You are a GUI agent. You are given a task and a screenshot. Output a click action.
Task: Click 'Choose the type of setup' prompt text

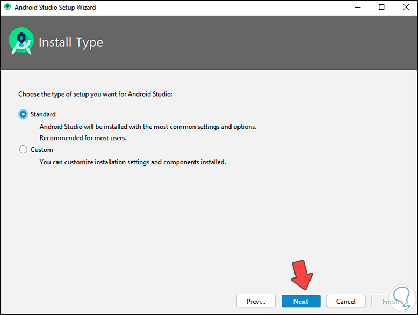(95, 94)
